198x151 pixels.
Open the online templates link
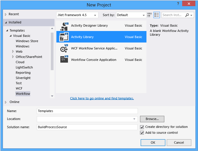click(102, 98)
